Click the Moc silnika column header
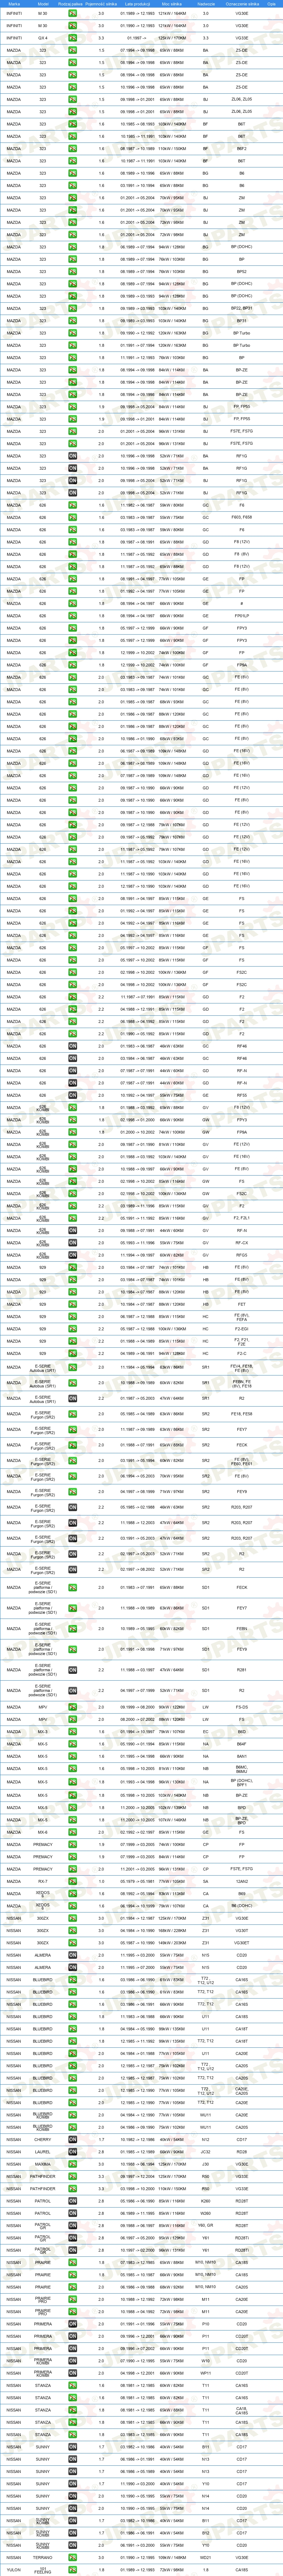The height and width of the screenshot is (2576, 283). tap(171, 4)
